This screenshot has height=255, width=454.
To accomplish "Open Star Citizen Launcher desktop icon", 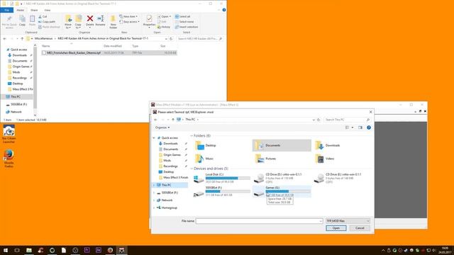I will 9,134.
